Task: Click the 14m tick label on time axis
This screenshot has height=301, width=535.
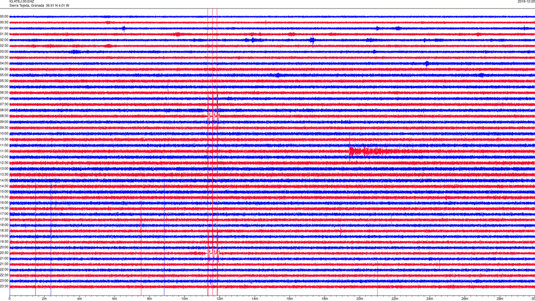Action: click(x=255, y=299)
